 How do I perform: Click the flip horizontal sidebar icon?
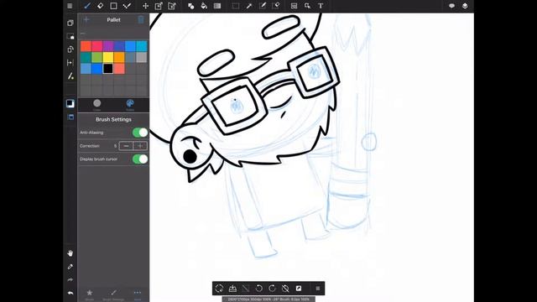click(x=70, y=63)
